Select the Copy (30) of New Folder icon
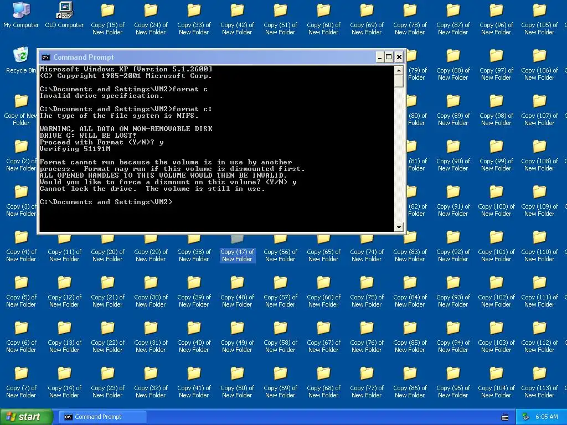The width and height of the screenshot is (567, 425). pyautogui.click(x=151, y=292)
